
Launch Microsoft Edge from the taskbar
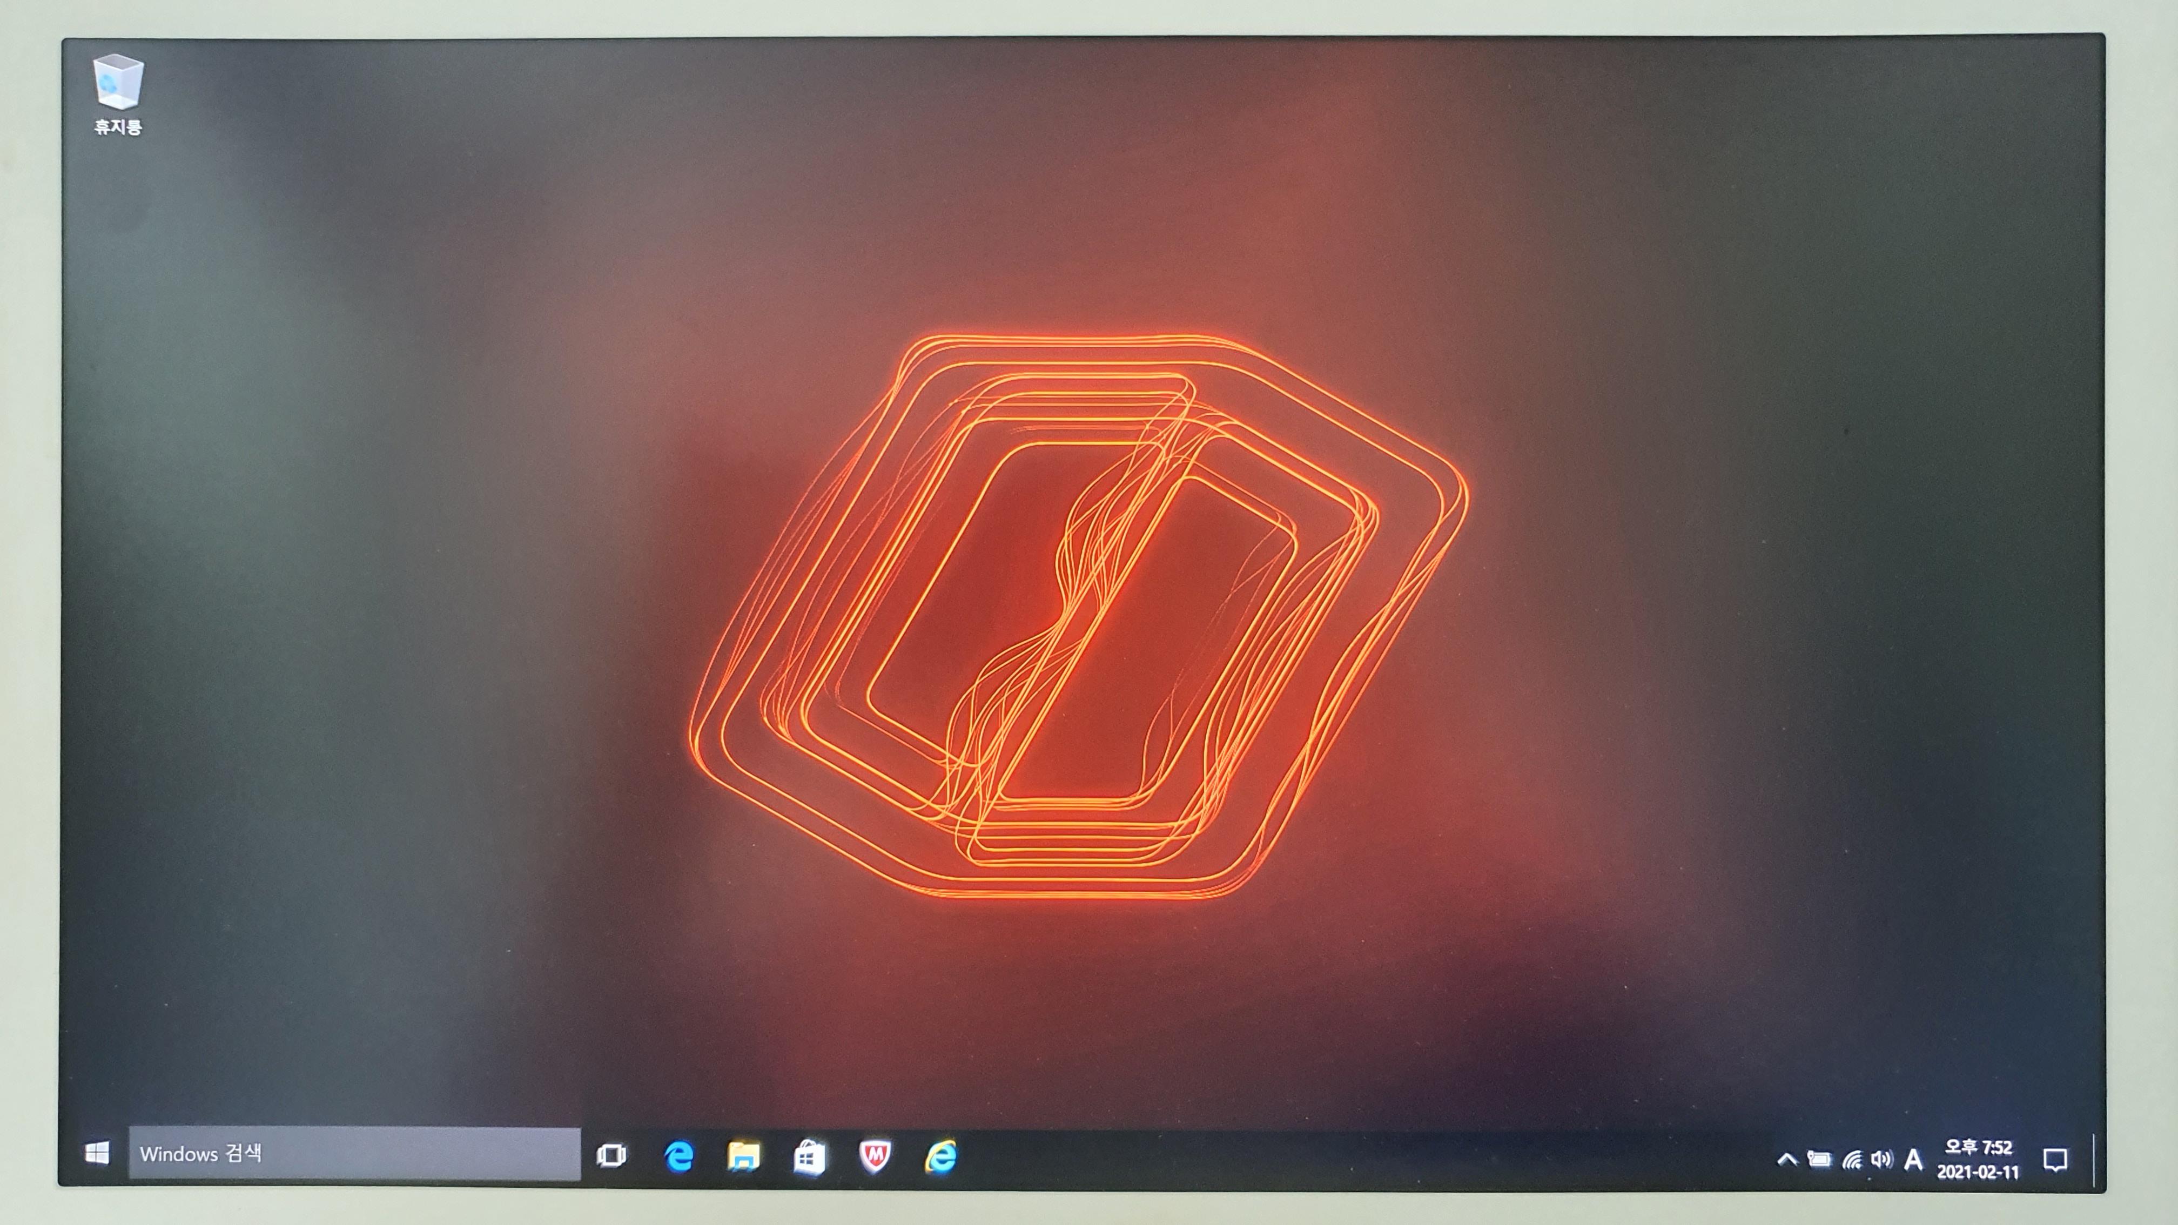click(678, 1156)
